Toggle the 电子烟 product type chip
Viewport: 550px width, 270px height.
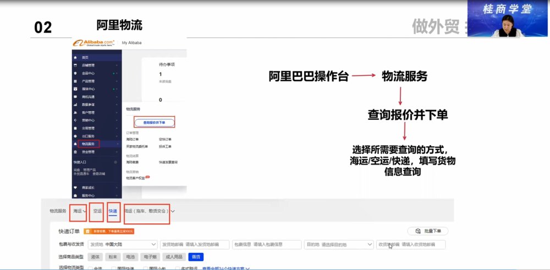[150, 257]
